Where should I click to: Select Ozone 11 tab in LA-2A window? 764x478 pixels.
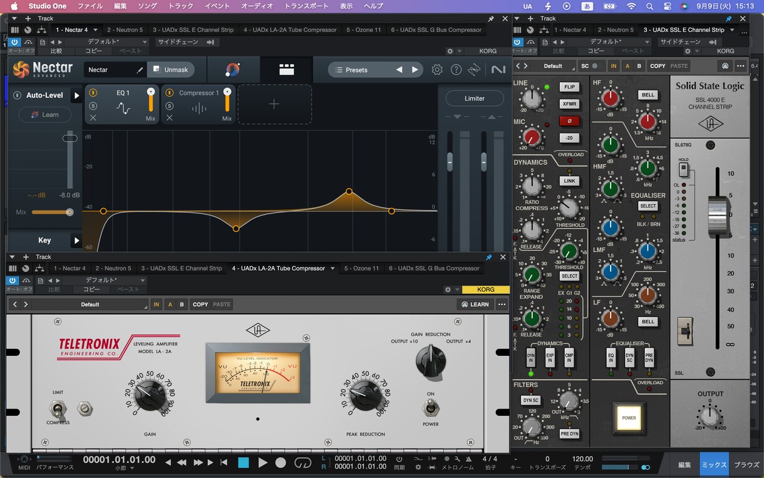click(361, 268)
